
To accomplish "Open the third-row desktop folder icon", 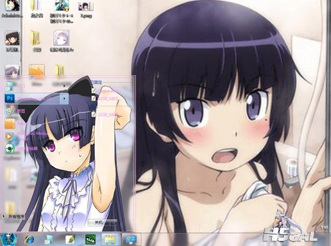I will [x=60, y=70].
